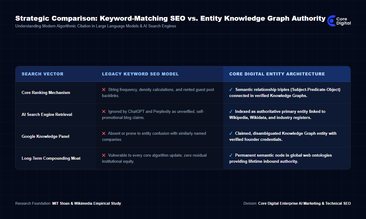Click the Strategic Comparison main title
This screenshot has width=366, height=219.
(x=170, y=18)
